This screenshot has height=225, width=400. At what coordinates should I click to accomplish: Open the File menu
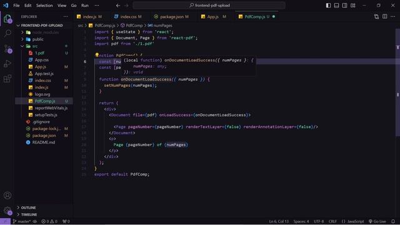(16, 6)
